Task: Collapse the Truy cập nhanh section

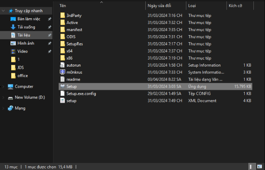Action: 4,10
